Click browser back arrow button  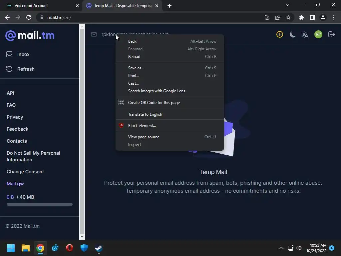click(7, 17)
